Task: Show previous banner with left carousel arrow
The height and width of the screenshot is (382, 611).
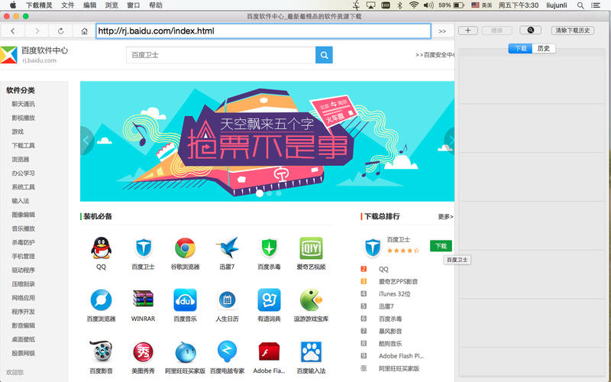Action: 86,141
